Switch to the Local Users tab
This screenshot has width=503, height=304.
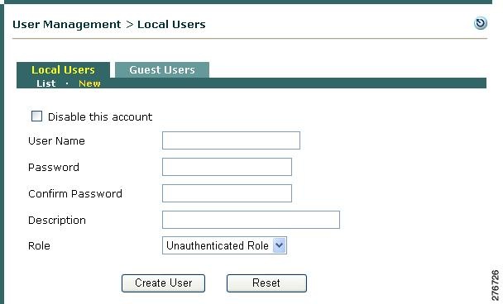tap(63, 70)
